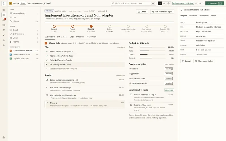226x141 pixels.
Task: Select the active network board rail icon
Action: 4,15
